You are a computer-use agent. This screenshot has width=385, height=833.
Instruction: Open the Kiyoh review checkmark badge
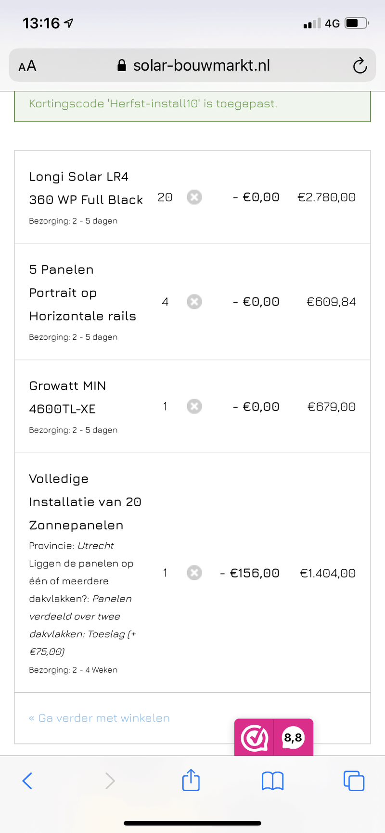pos(254,737)
